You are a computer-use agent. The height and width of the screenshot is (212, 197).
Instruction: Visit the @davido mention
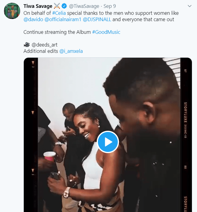(x=33, y=20)
